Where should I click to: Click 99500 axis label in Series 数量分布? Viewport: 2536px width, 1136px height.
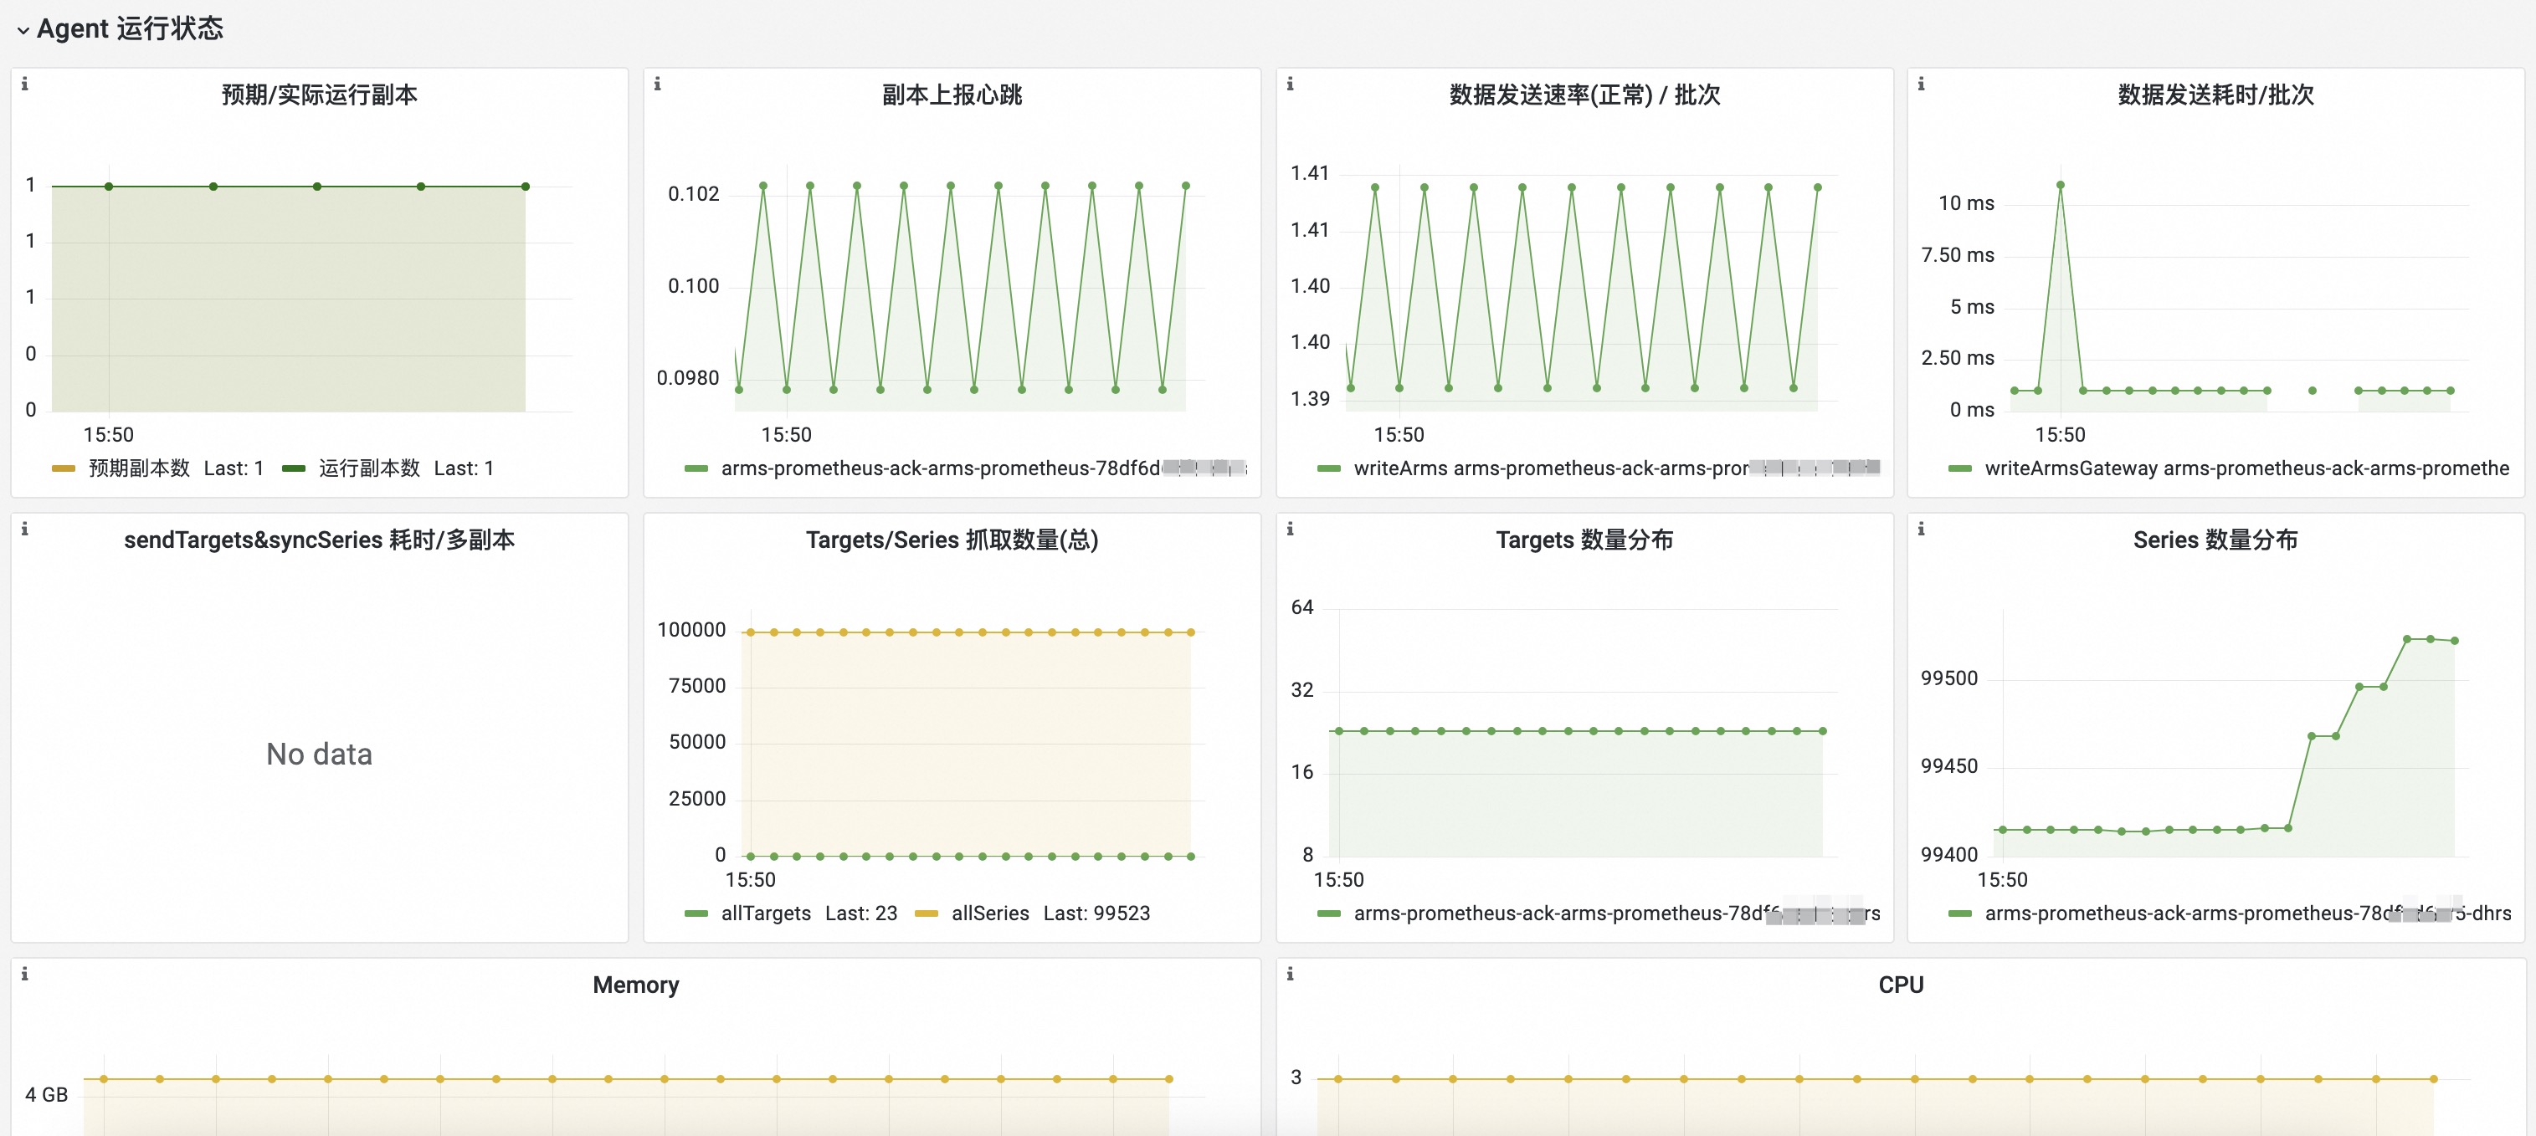pos(1948,678)
